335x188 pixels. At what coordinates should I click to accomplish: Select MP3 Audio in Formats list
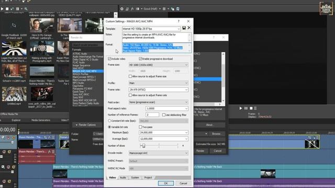[78, 83]
